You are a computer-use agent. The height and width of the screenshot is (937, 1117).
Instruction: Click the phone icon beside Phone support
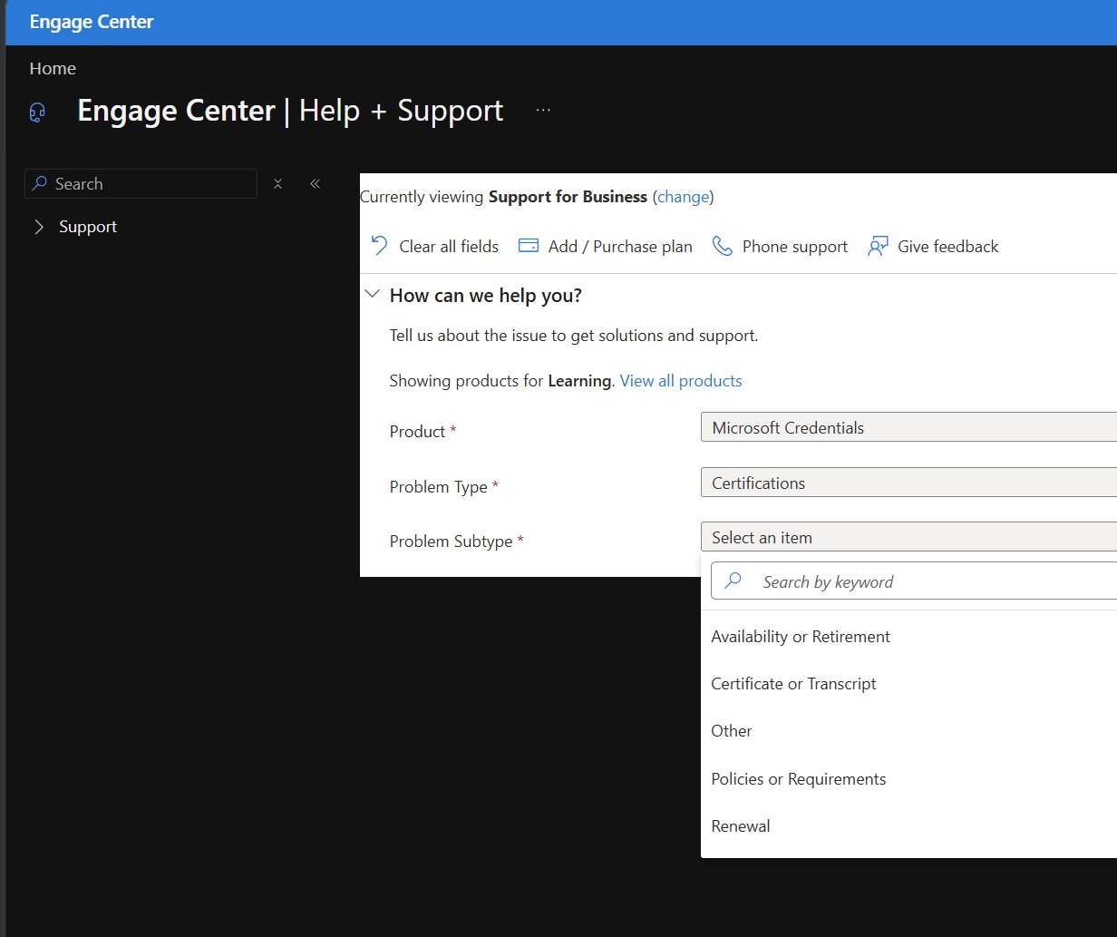[x=723, y=246]
